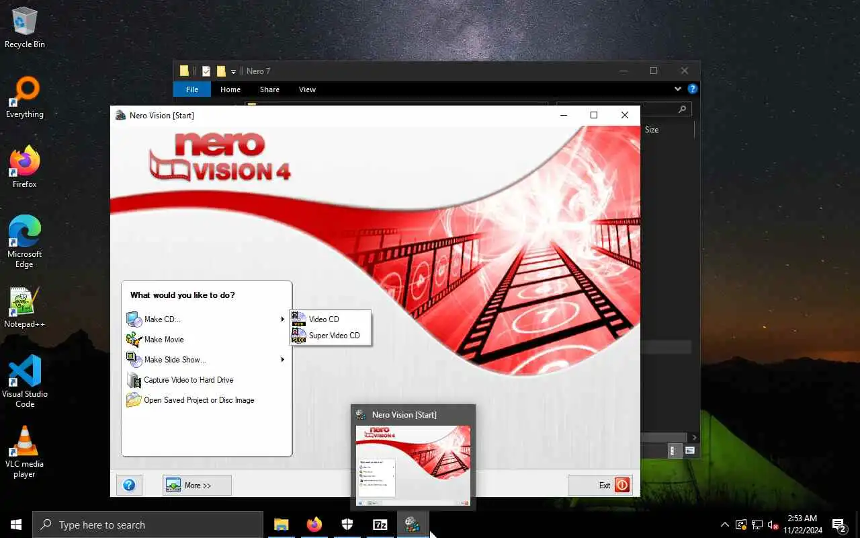Viewport: 860px width, 538px height.
Task: Click the Capture Video to Hard Drive icon
Action: 134,380
